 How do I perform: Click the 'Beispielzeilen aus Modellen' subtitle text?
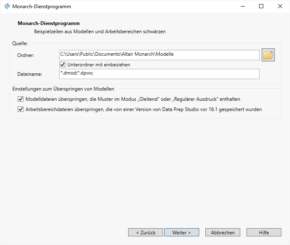(100, 32)
